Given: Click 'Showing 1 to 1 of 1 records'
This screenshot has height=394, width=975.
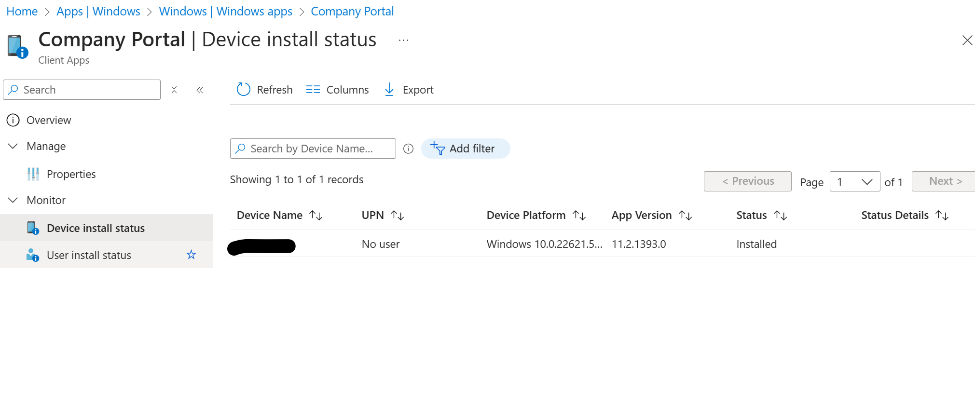Looking at the screenshot, I should [x=297, y=179].
